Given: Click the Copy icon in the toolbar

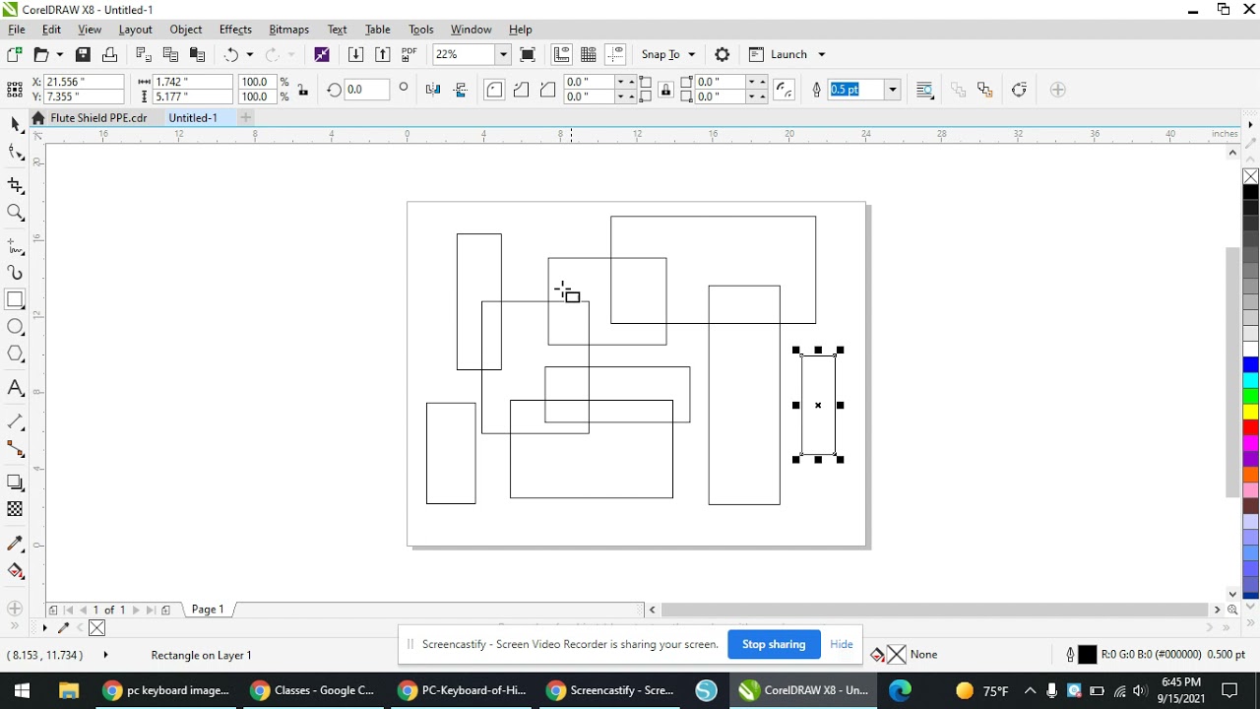Looking at the screenshot, I should 170,54.
